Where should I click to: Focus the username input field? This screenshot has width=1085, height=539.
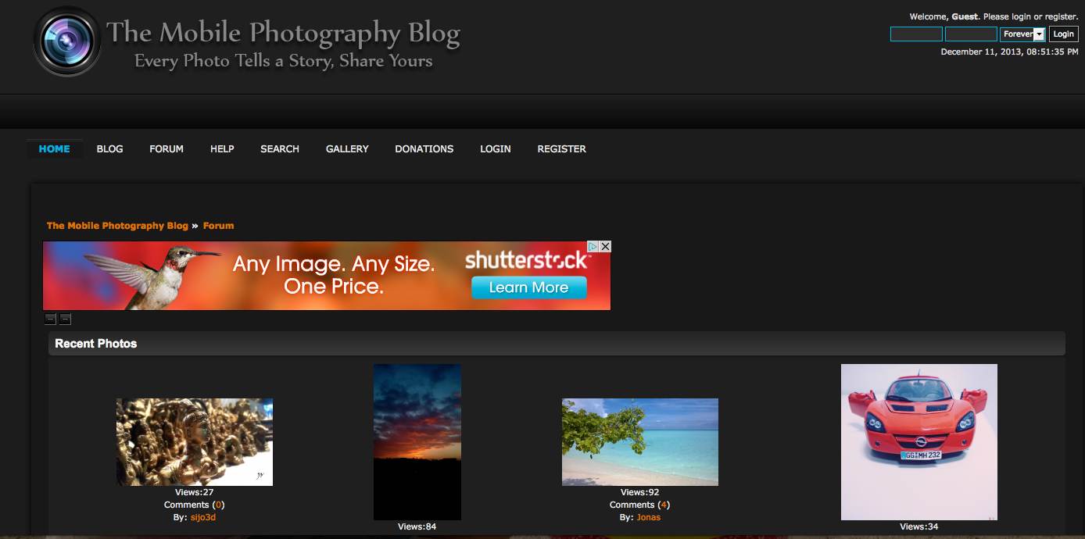[916, 34]
